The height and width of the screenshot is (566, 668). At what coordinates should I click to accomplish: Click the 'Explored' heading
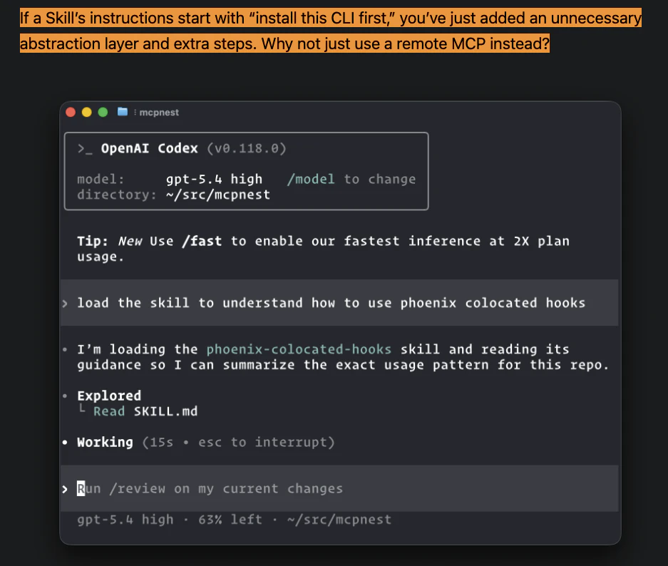[x=109, y=396]
